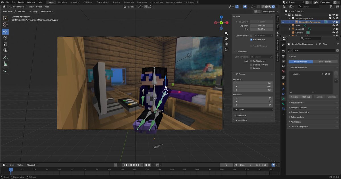Switch to the Shading workspace tab
The height and width of the screenshot is (179, 341).
click(116, 2)
